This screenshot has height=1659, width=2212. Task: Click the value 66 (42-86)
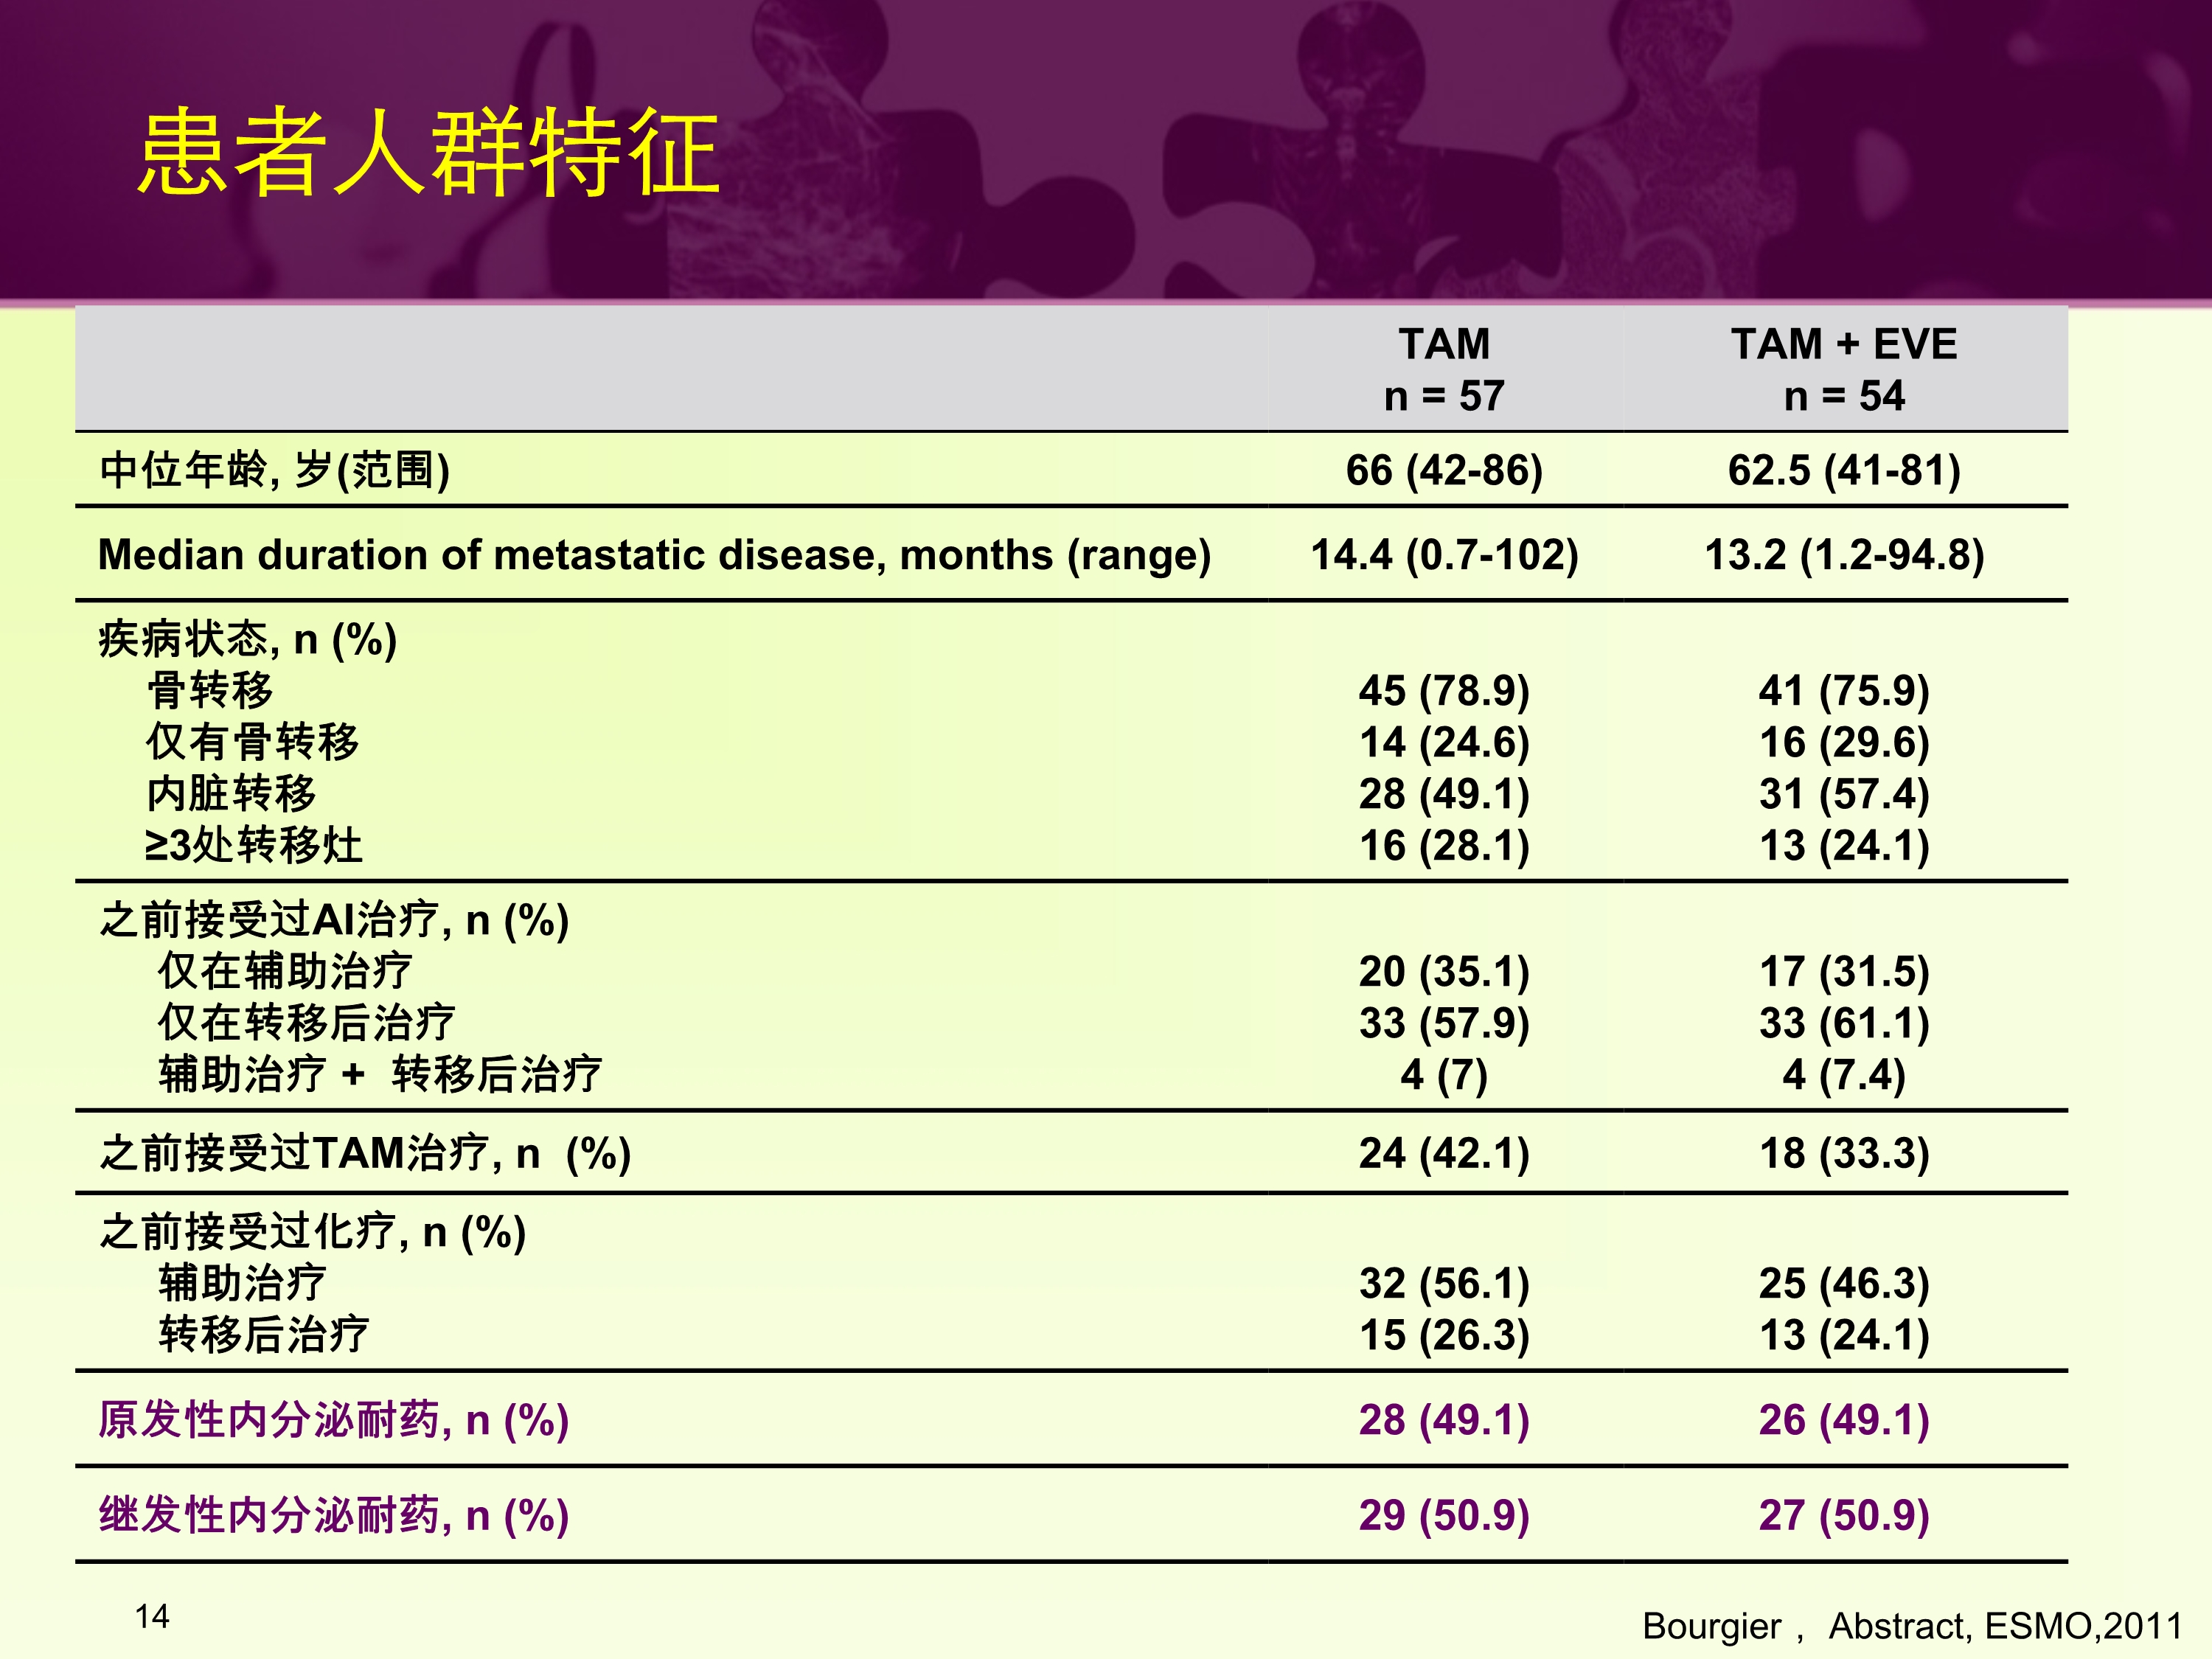tap(1444, 470)
